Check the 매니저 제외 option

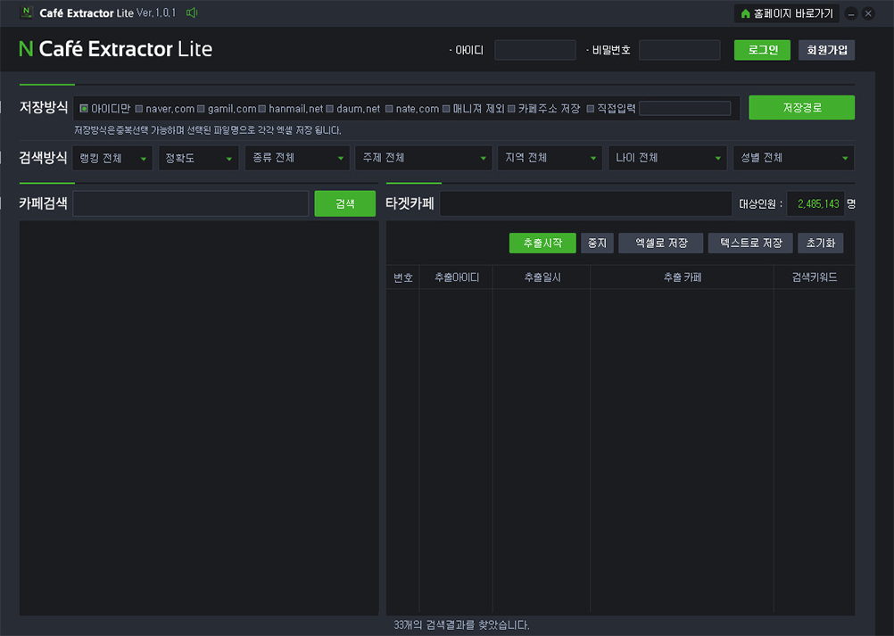(446, 108)
